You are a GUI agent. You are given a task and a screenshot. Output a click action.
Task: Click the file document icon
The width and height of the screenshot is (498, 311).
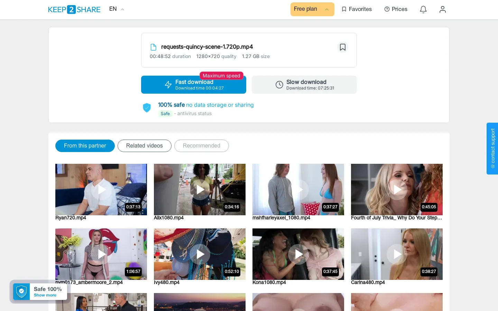click(153, 47)
